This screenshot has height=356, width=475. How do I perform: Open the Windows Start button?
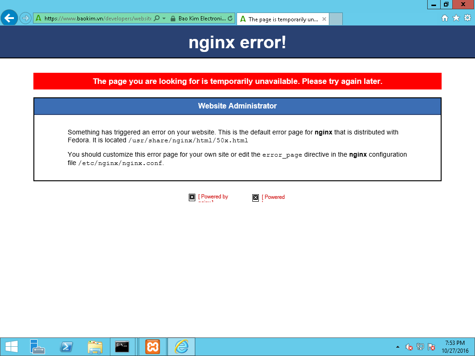[x=12, y=347]
